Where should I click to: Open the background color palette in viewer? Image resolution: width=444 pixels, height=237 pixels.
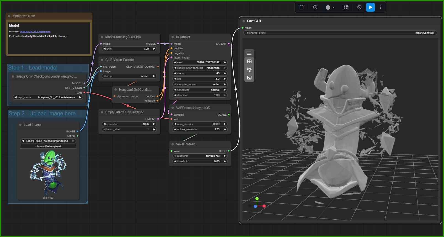(x=249, y=70)
